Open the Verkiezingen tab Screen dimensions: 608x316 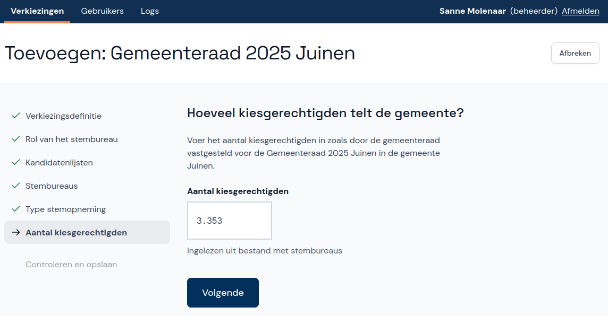pos(37,11)
